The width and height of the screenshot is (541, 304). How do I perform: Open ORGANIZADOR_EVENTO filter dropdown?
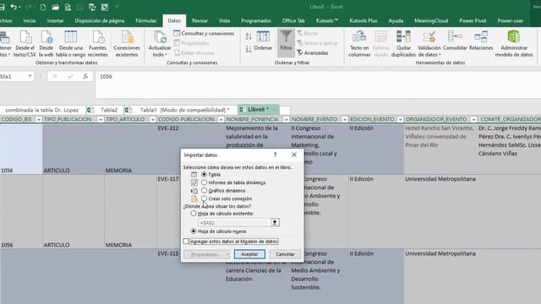pyautogui.click(x=473, y=119)
